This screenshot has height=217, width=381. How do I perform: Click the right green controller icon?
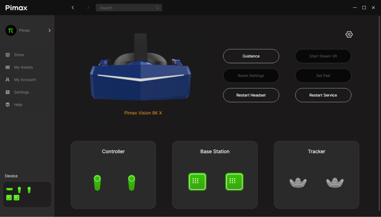(131, 183)
